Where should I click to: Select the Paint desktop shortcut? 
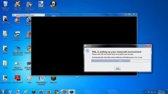tap(29, 79)
